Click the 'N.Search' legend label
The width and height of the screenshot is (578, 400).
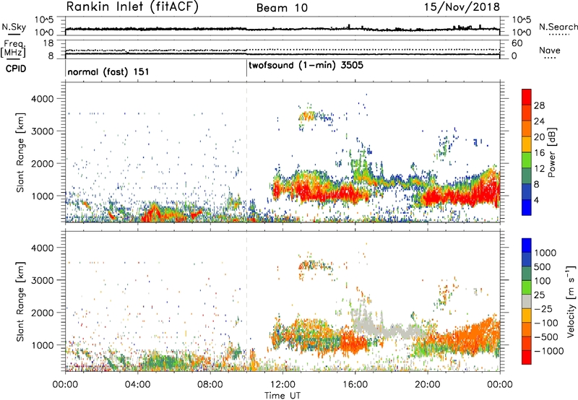coord(558,27)
